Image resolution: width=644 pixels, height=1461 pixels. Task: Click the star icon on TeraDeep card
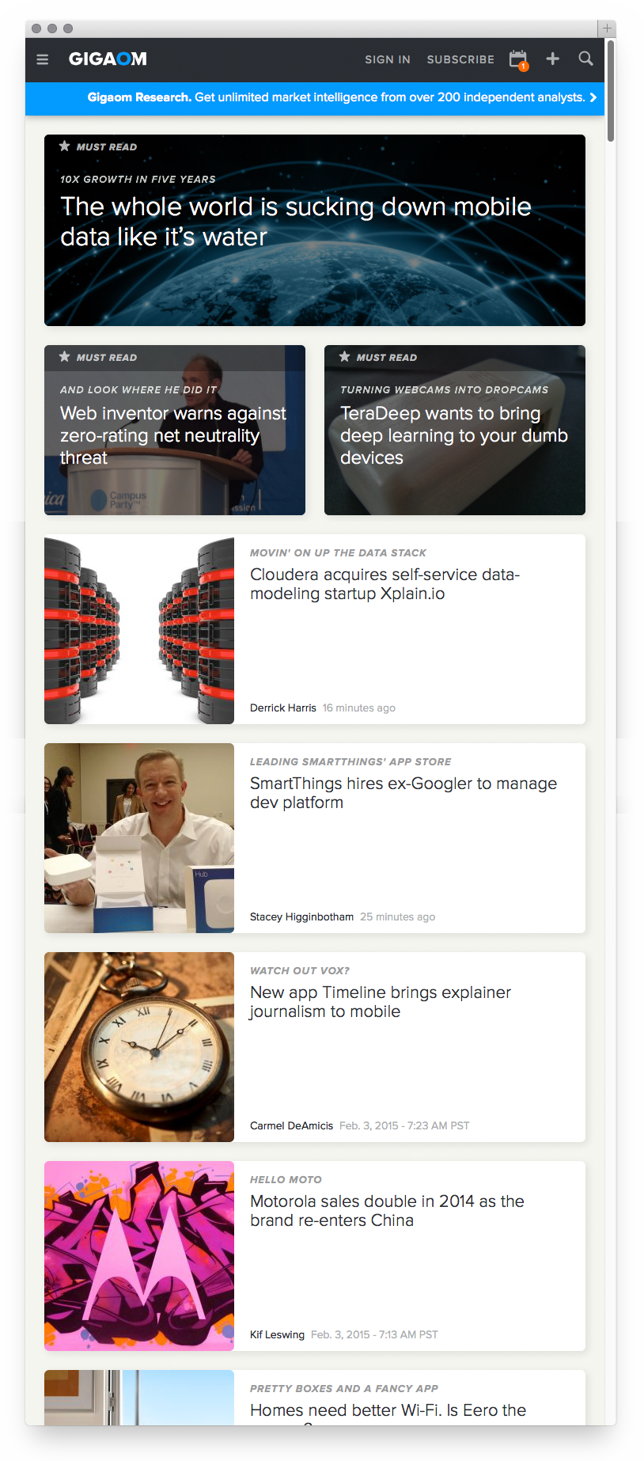point(345,357)
